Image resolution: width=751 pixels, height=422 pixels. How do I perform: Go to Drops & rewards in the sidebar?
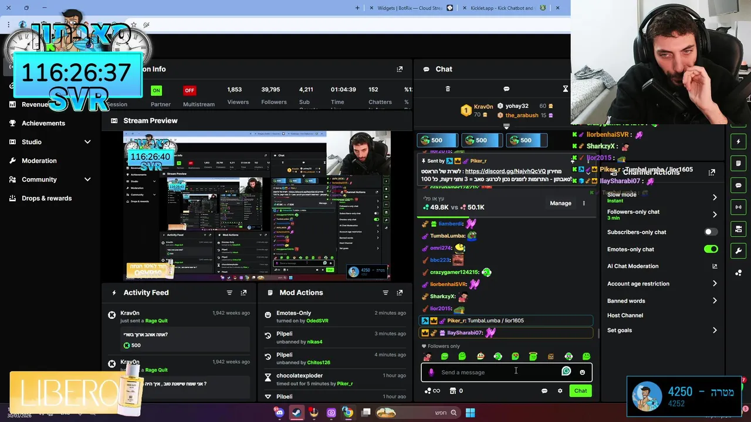[46, 198]
